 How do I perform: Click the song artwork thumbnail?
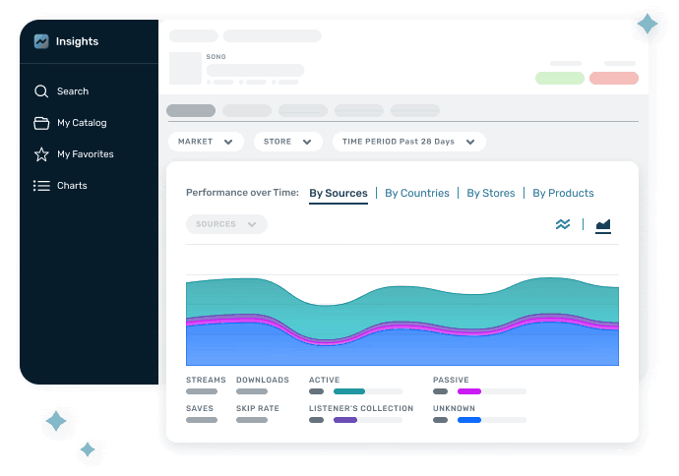tap(185, 68)
